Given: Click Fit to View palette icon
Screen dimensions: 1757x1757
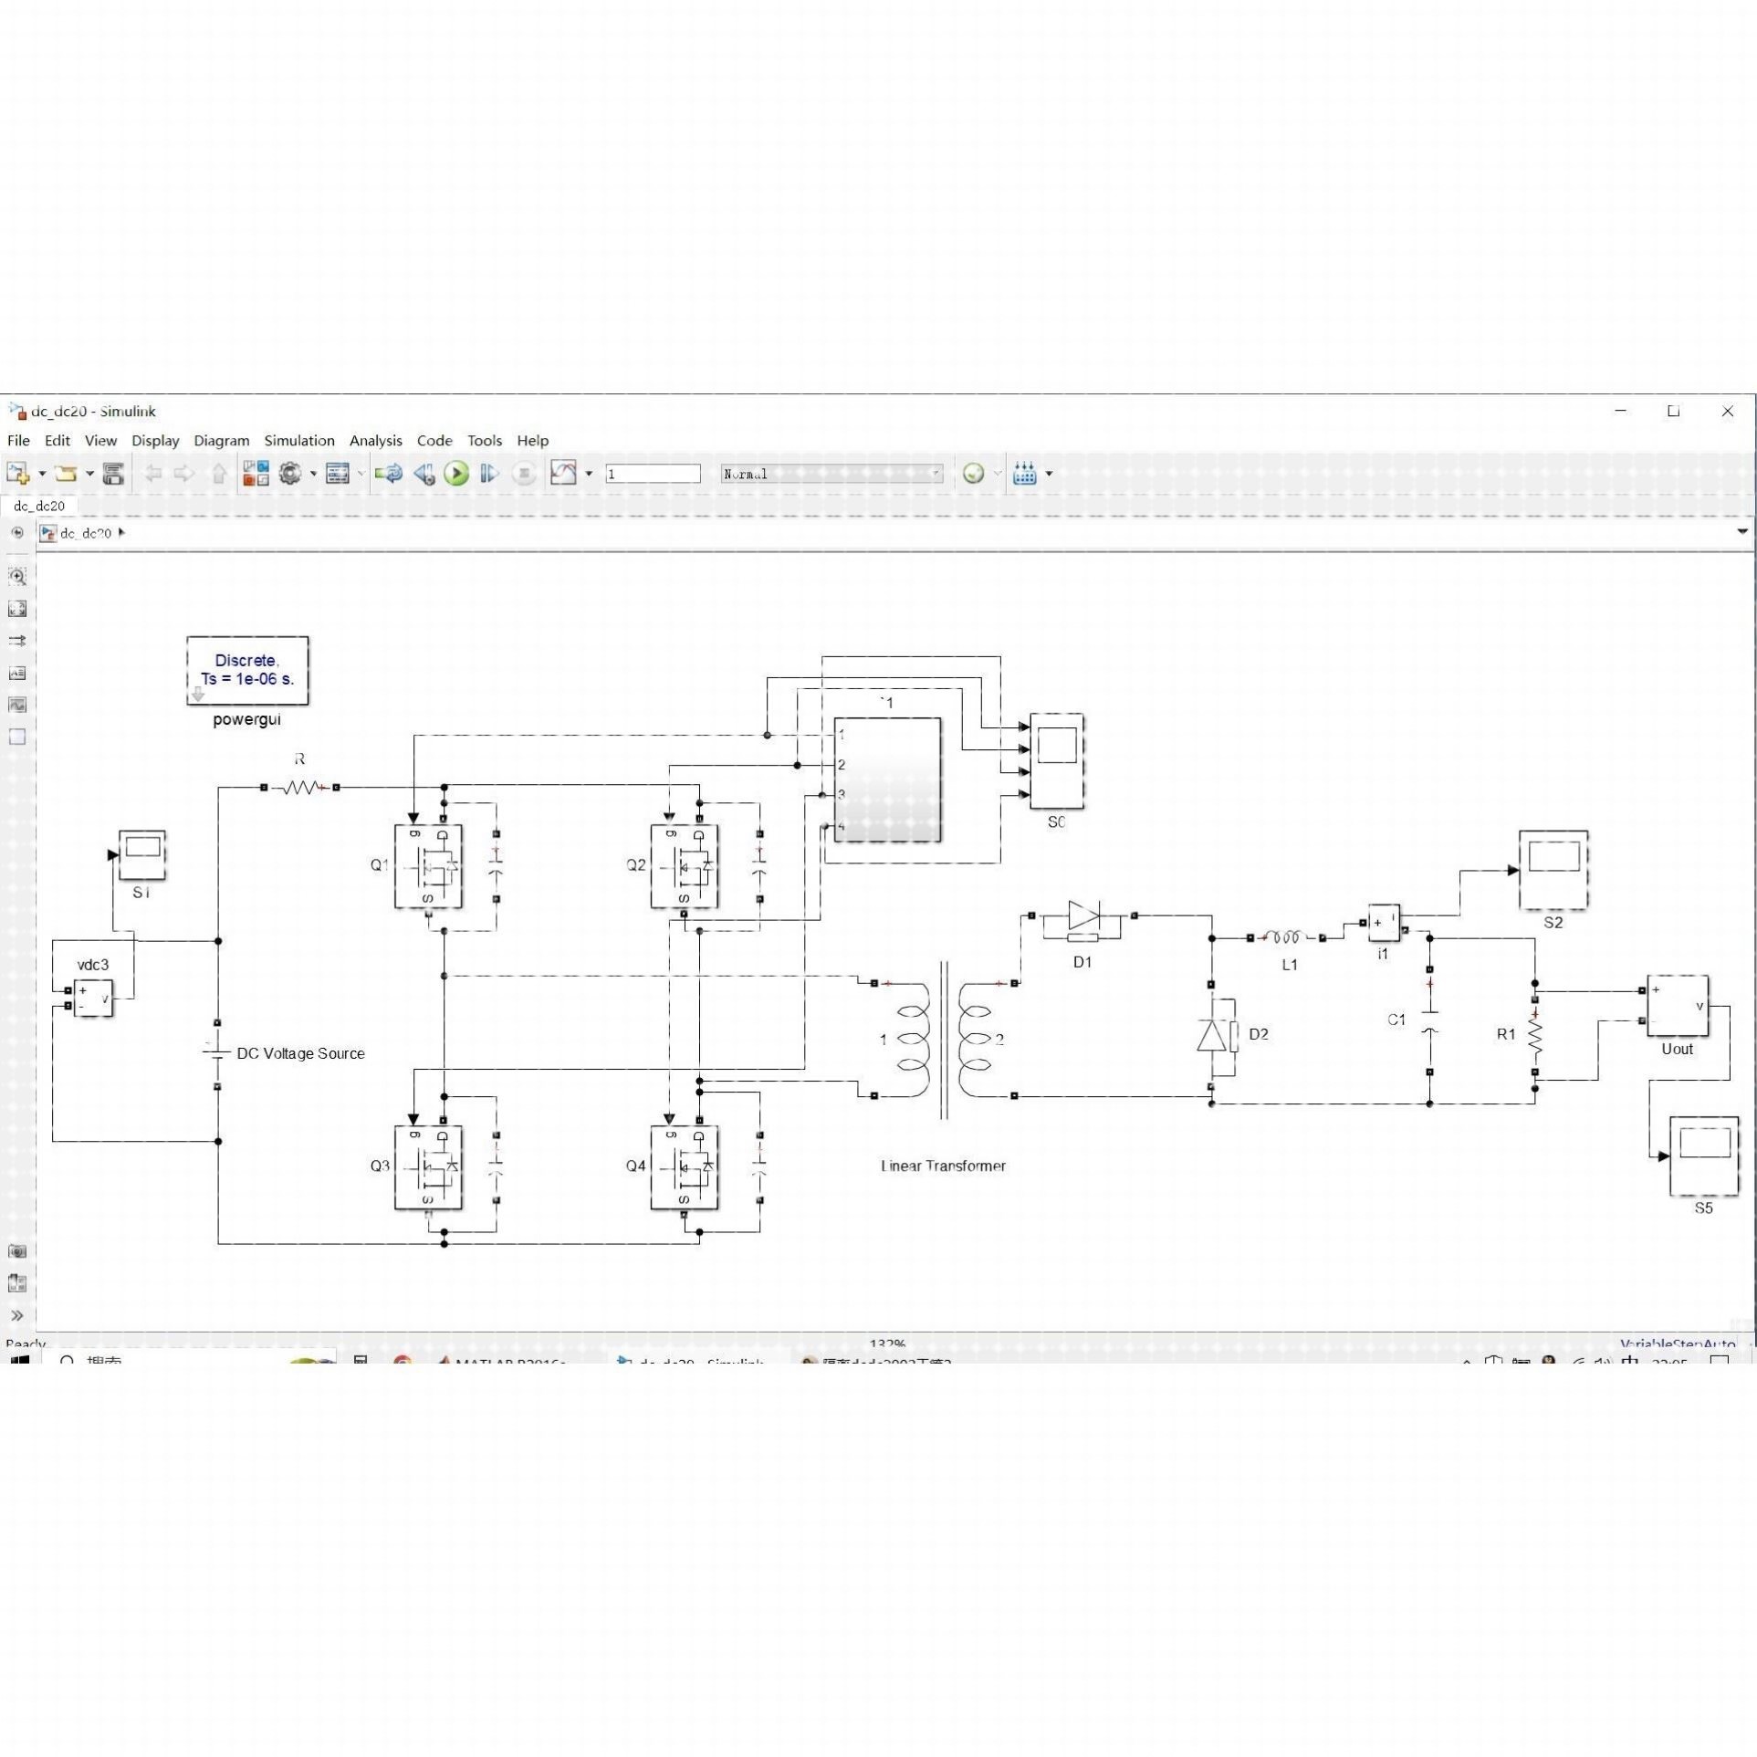Looking at the screenshot, I should tap(17, 609).
